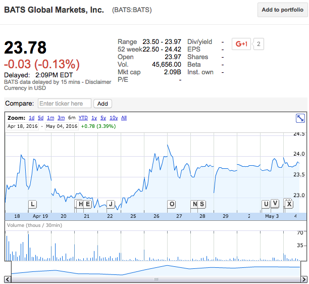Click the Add compare button

(102, 104)
